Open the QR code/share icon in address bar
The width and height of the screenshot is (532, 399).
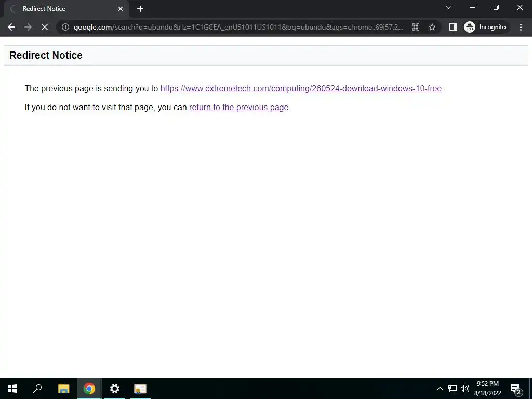(416, 27)
